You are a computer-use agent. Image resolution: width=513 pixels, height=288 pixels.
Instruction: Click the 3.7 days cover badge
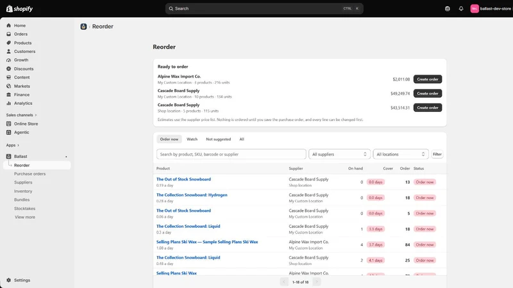[x=376, y=244]
